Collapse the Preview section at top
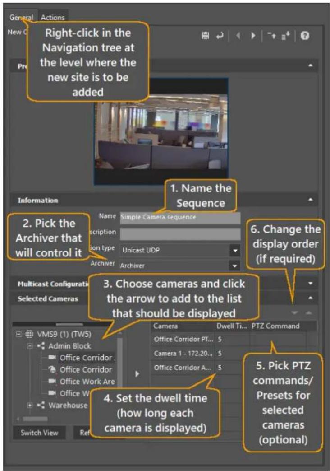330x471 pixels. pos(311,65)
